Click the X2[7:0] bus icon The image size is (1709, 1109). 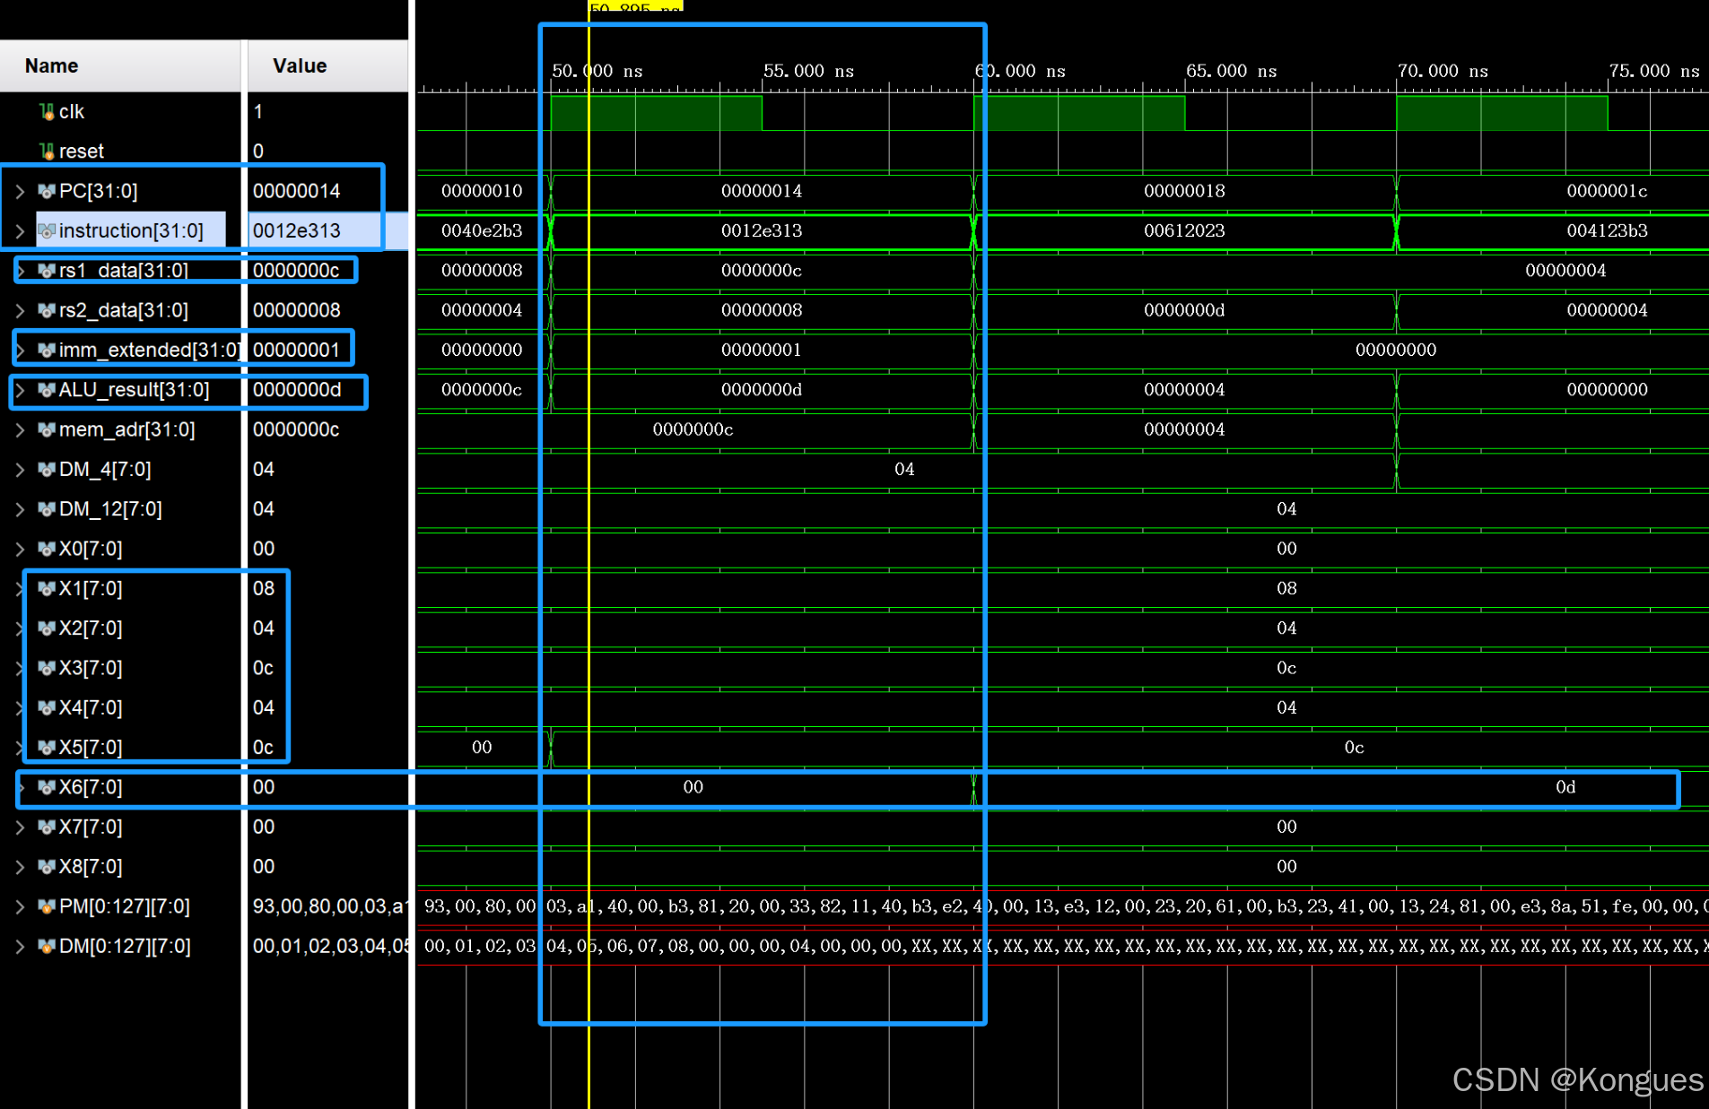coord(47,628)
